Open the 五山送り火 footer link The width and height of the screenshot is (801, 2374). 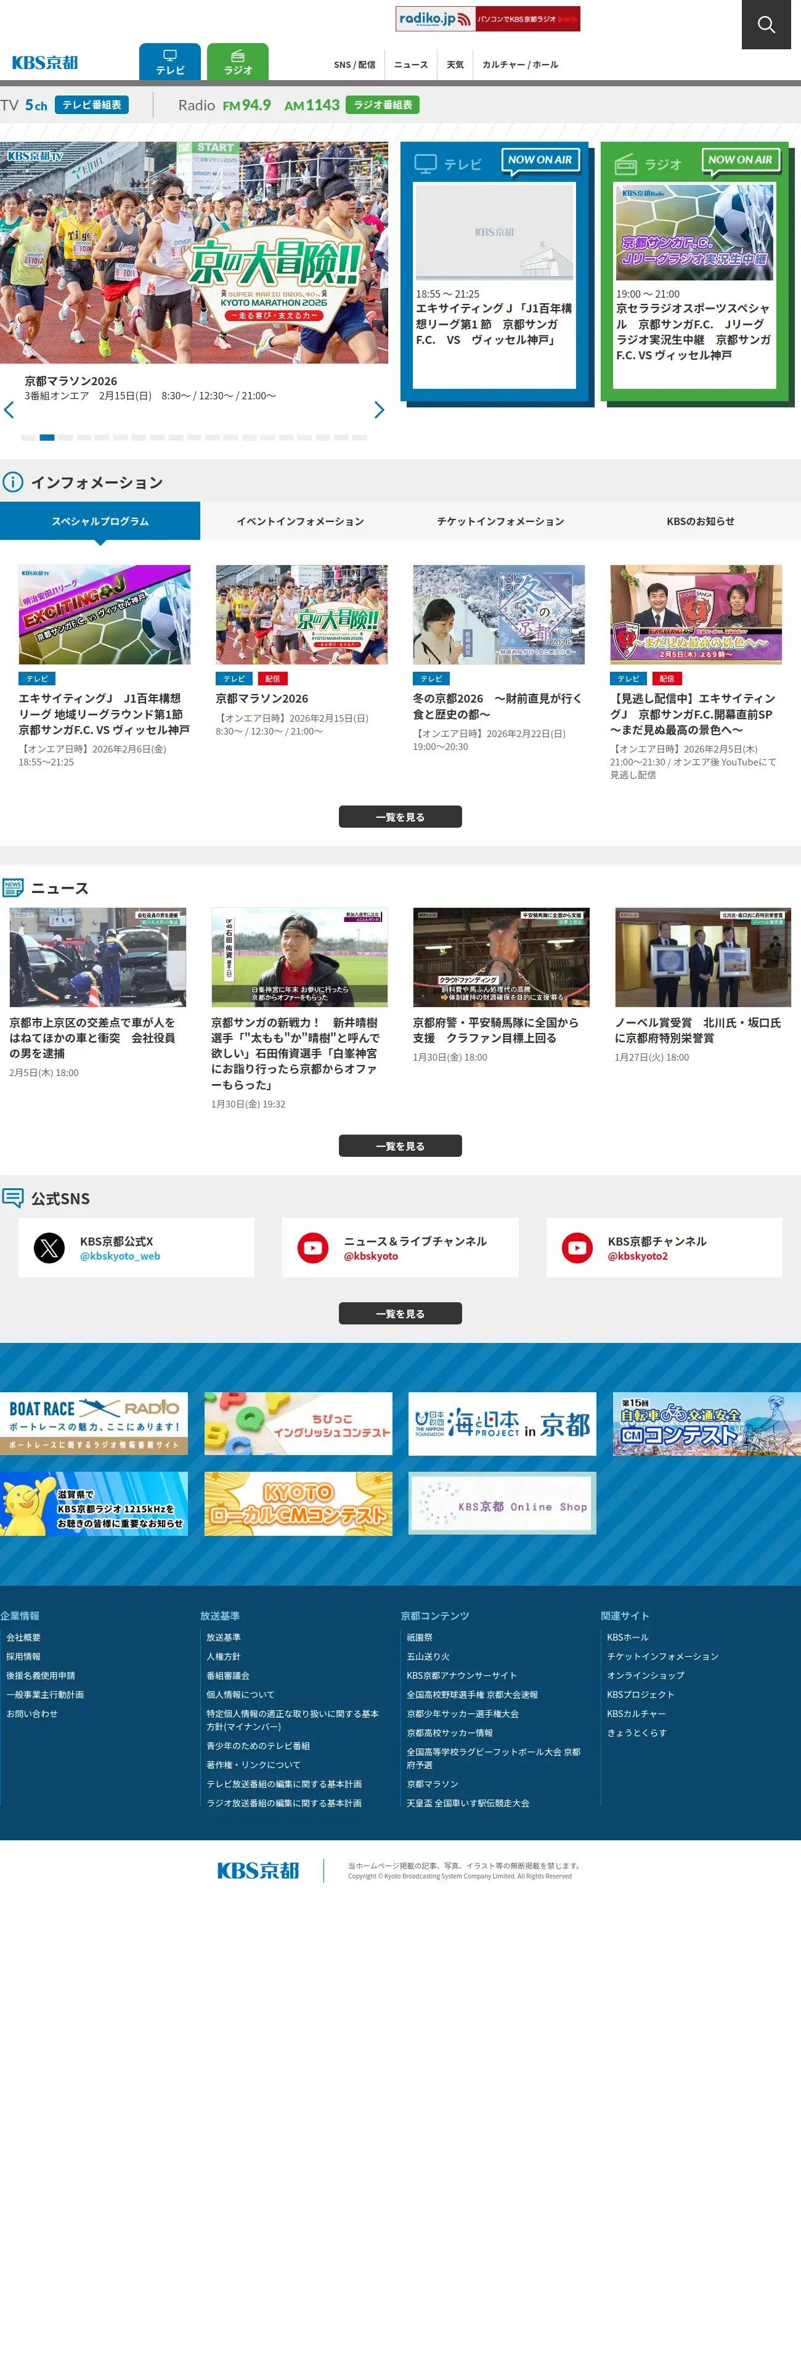(x=429, y=1657)
